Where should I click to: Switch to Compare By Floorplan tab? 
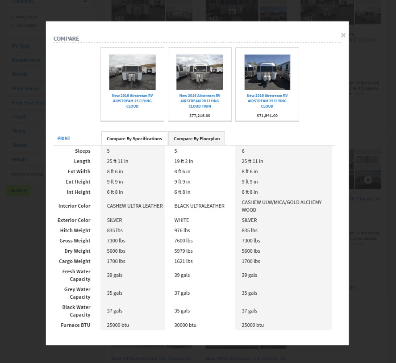(196, 138)
